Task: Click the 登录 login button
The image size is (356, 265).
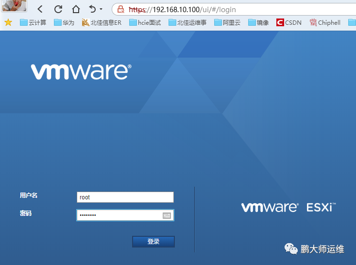Action: point(153,241)
